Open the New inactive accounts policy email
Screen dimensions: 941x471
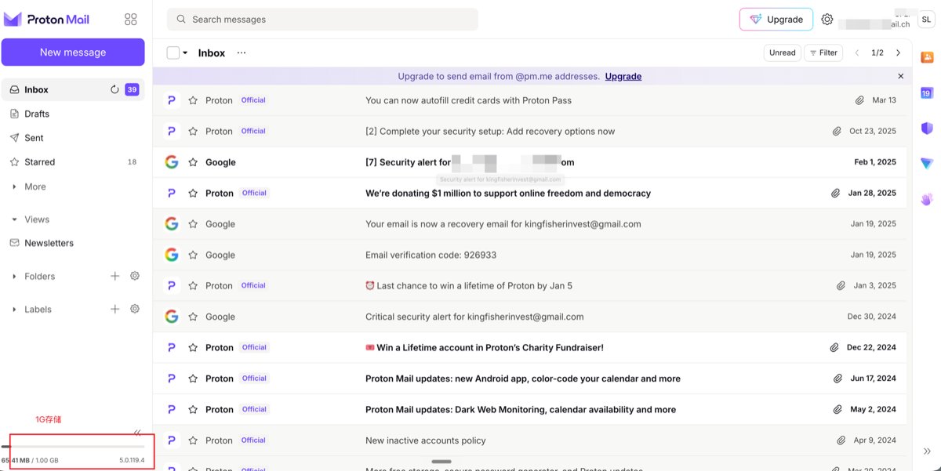coord(530,440)
